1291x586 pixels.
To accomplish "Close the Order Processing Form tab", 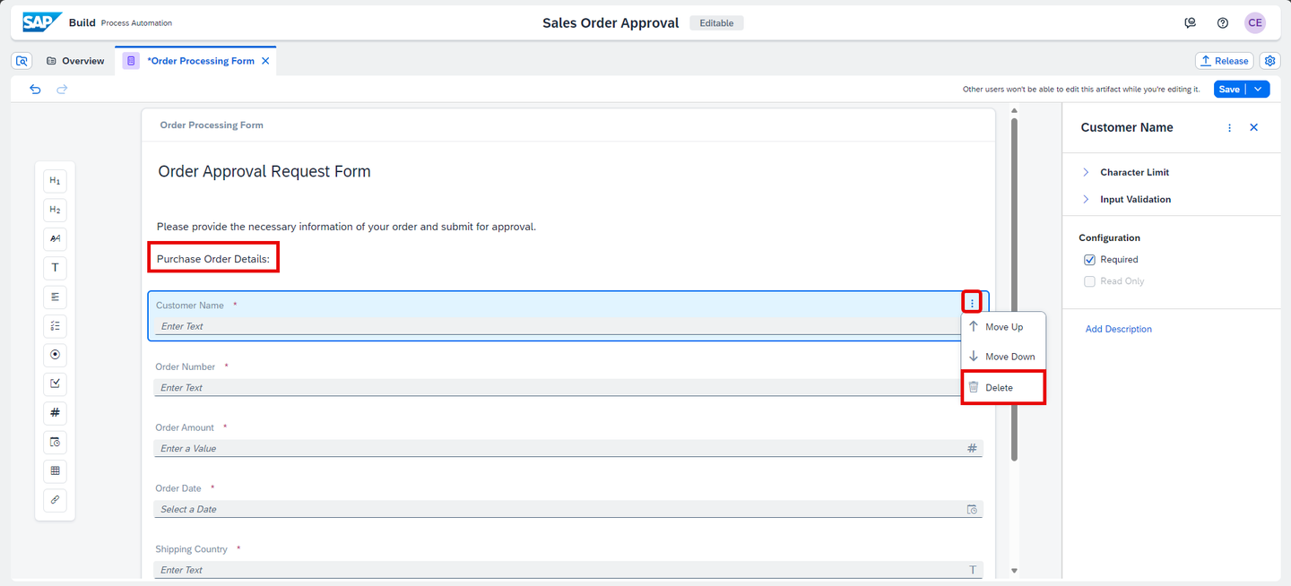I will click(265, 61).
